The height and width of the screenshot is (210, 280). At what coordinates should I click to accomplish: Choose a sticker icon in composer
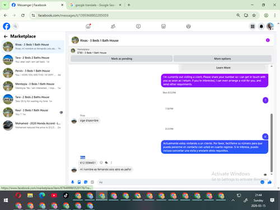coord(86,182)
